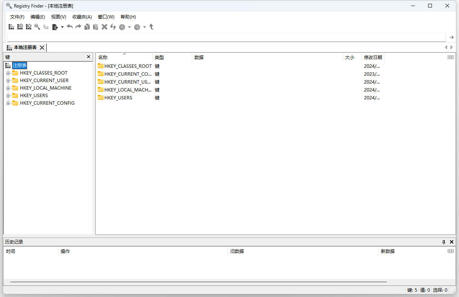The height and width of the screenshot is (297, 459).
Task: Open forward history dropdown arrow
Action: (x=144, y=27)
